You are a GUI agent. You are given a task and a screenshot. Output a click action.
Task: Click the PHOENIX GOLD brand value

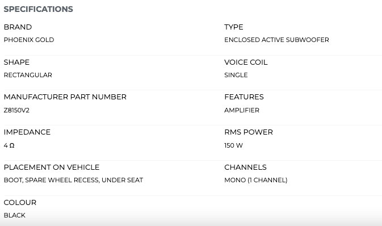click(x=29, y=40)
